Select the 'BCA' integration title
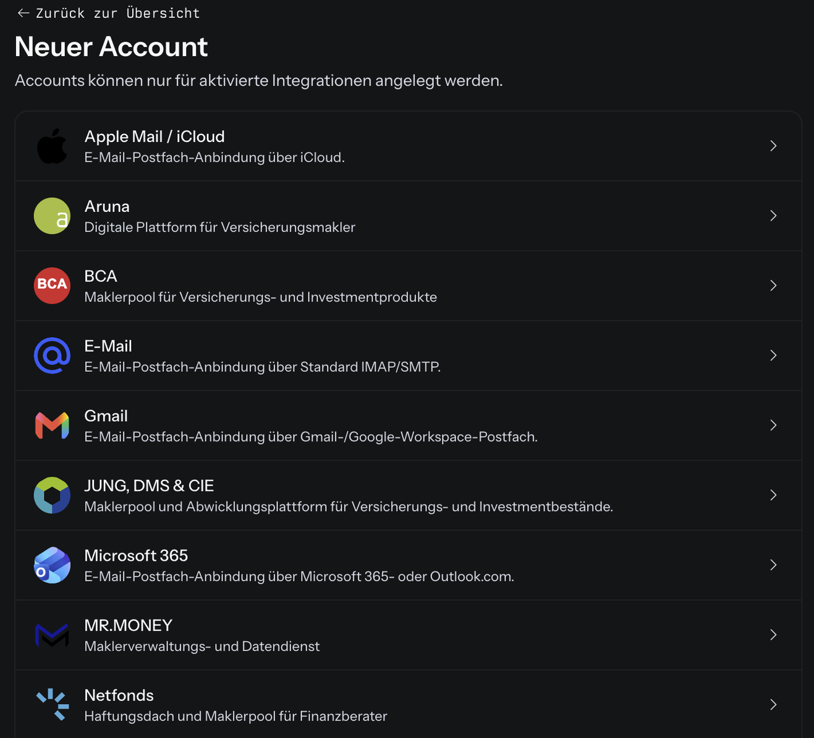 tap(101, 276)
